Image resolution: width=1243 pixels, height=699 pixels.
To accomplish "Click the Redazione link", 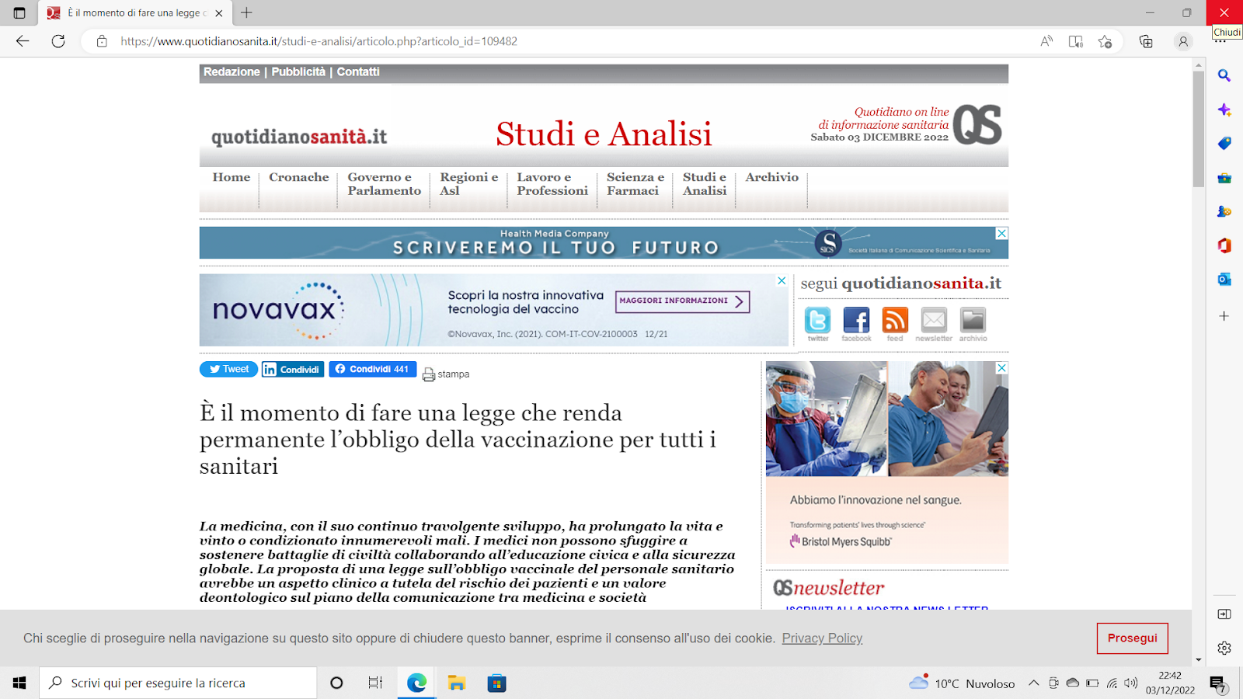I will click(232, 71).
